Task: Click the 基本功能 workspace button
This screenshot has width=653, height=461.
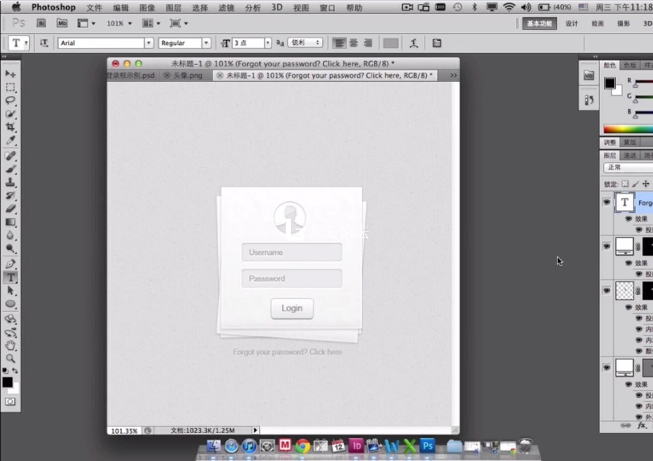Action: [539, 23]
